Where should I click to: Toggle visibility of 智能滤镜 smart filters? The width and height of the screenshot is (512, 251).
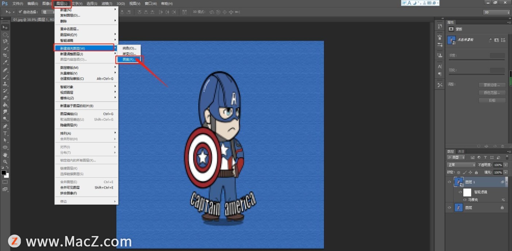coord(460,192)
